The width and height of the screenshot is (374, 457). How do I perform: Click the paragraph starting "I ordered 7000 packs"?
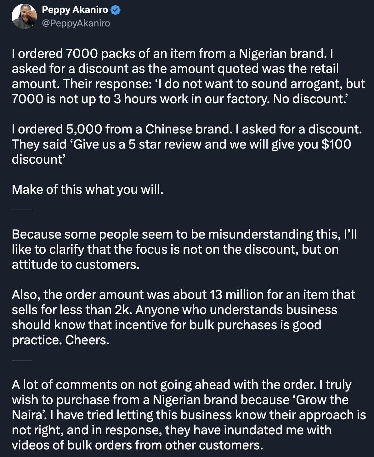(x=188, y=76)
